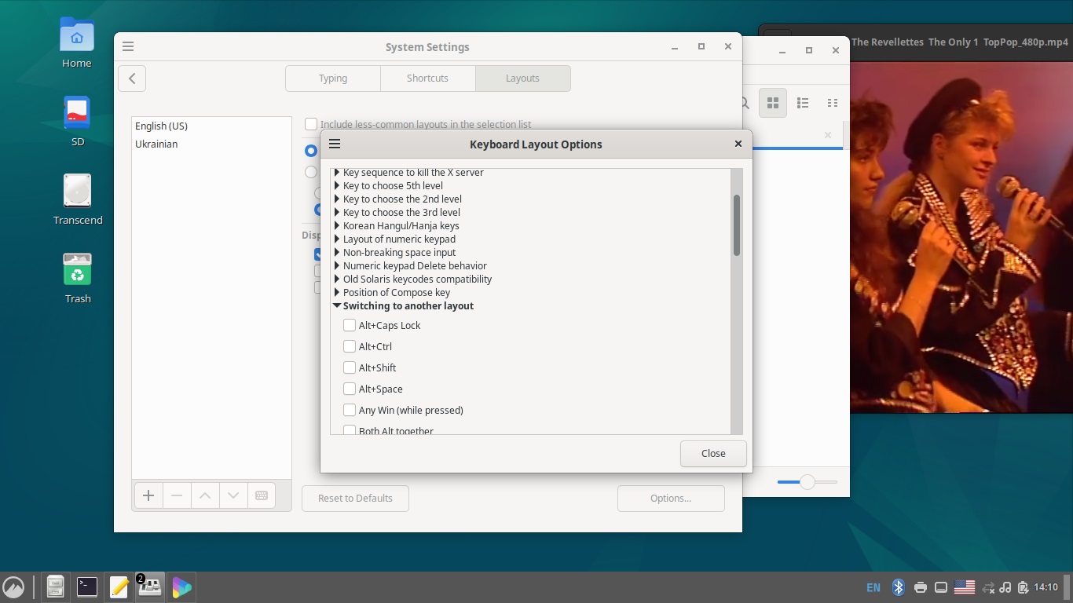Open the Trash desktop icon

(78, 269)
